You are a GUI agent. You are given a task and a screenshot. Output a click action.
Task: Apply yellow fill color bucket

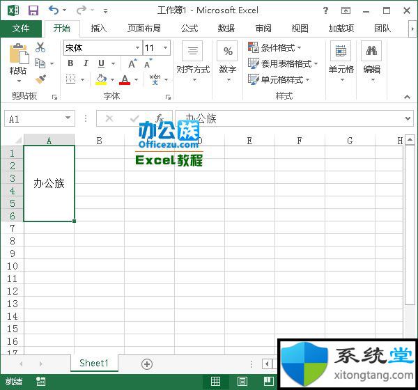pyautogui.click(x=101, y=79)
